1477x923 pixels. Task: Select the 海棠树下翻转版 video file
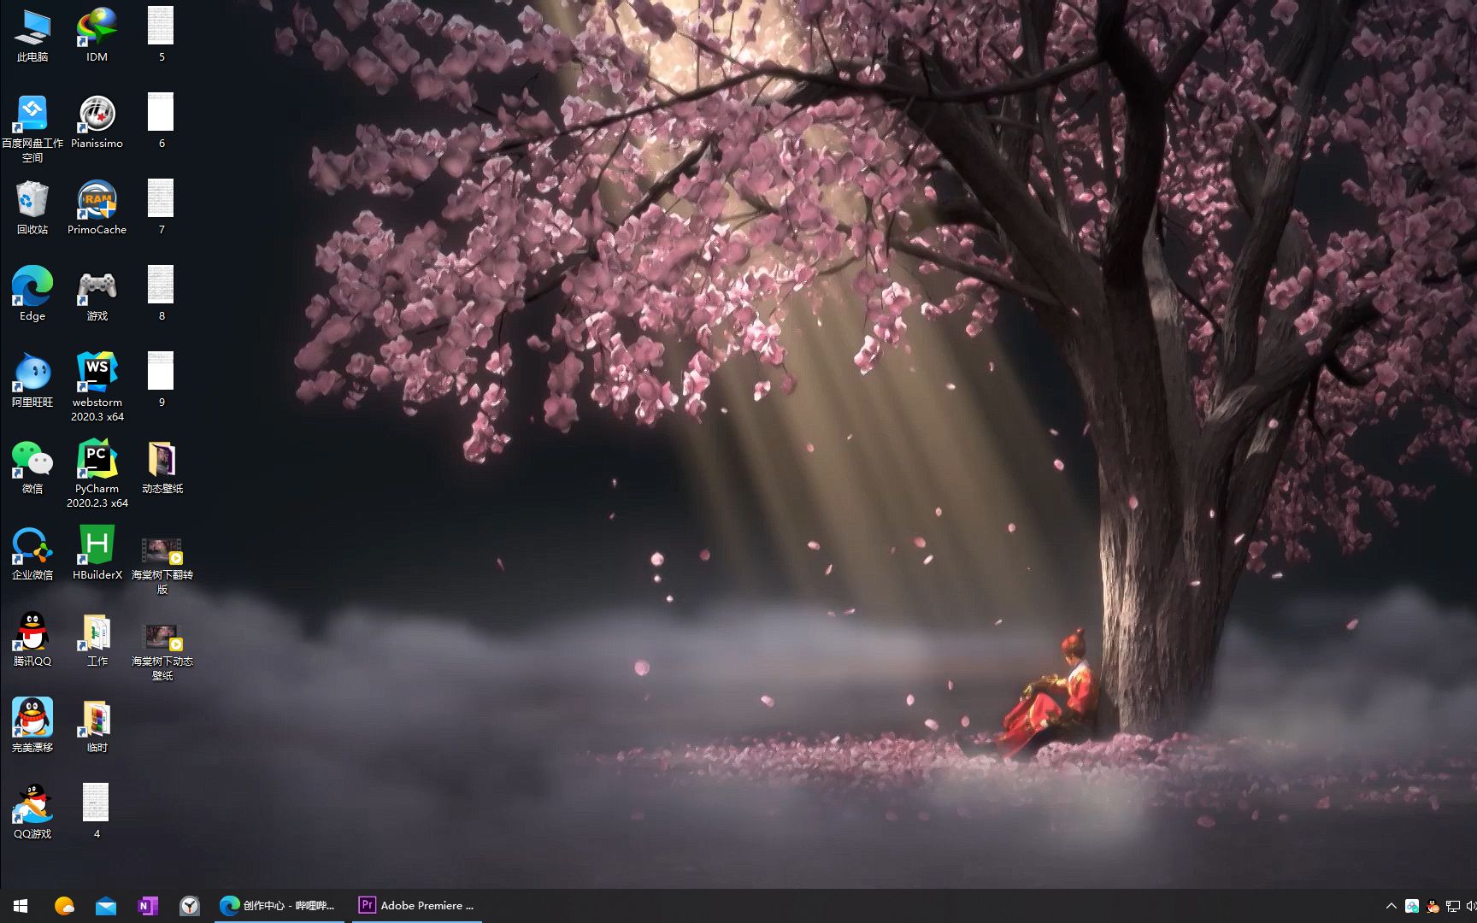coord(162,566)
